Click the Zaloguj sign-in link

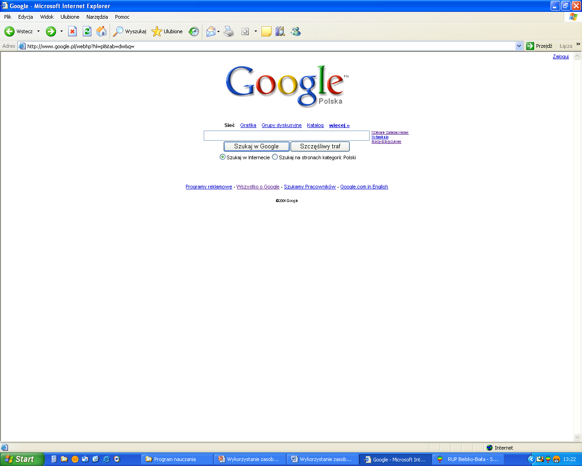click(x=561, y=57)
